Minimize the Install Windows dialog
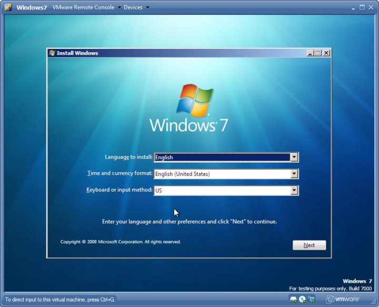 [310, 53]
